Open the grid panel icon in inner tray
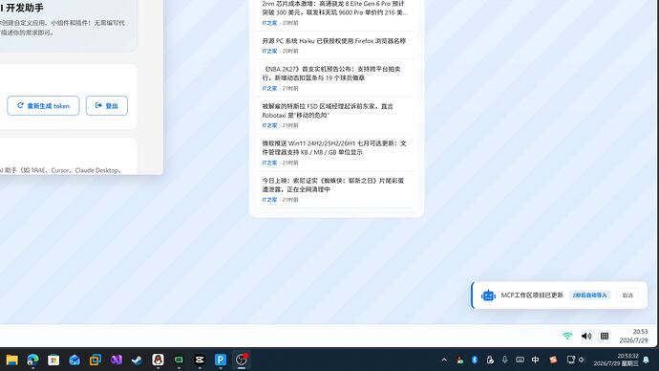The width and height of the screenshot is (659, 371). pyautogui.click(x=605, y=336)
